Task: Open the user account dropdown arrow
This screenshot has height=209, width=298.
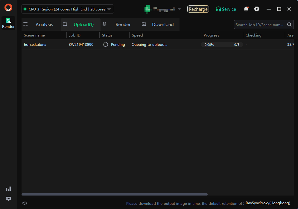Action: [179, 9]
